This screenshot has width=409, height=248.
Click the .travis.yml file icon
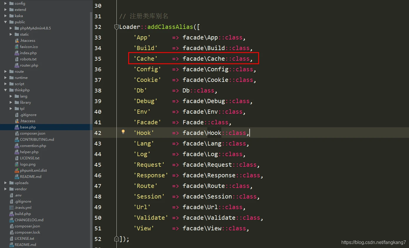11,208
